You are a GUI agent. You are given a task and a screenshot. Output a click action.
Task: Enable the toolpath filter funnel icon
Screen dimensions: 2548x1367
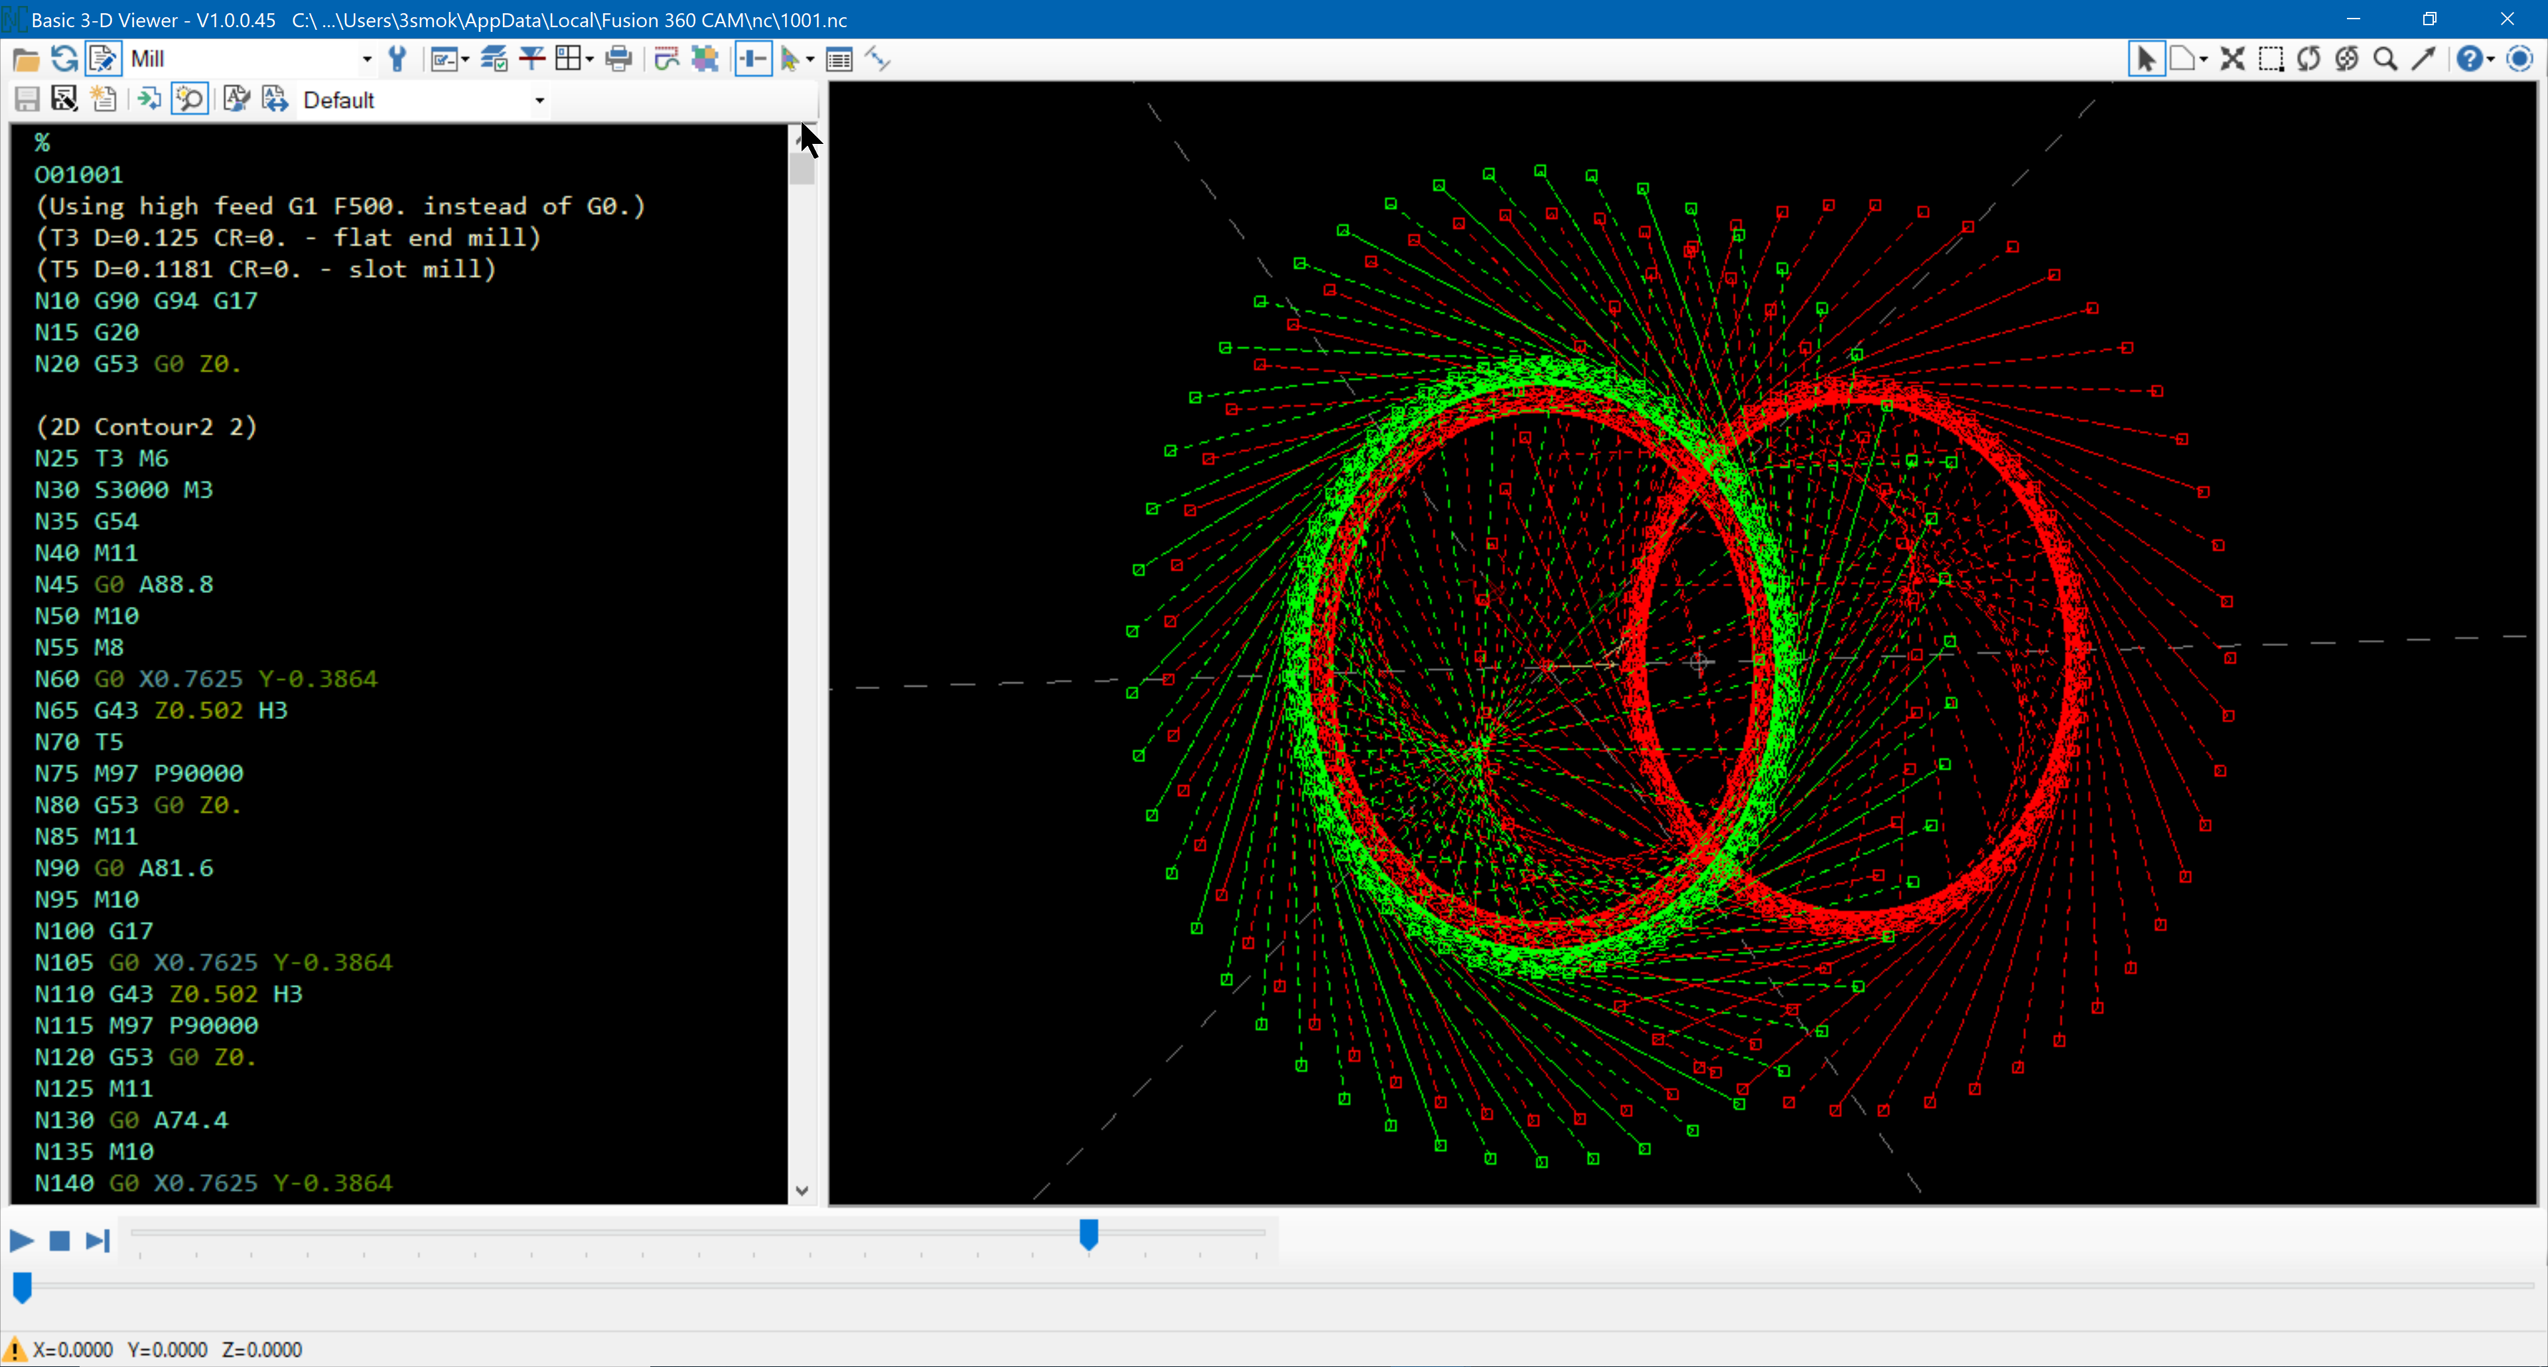click(x=532, y=58)
